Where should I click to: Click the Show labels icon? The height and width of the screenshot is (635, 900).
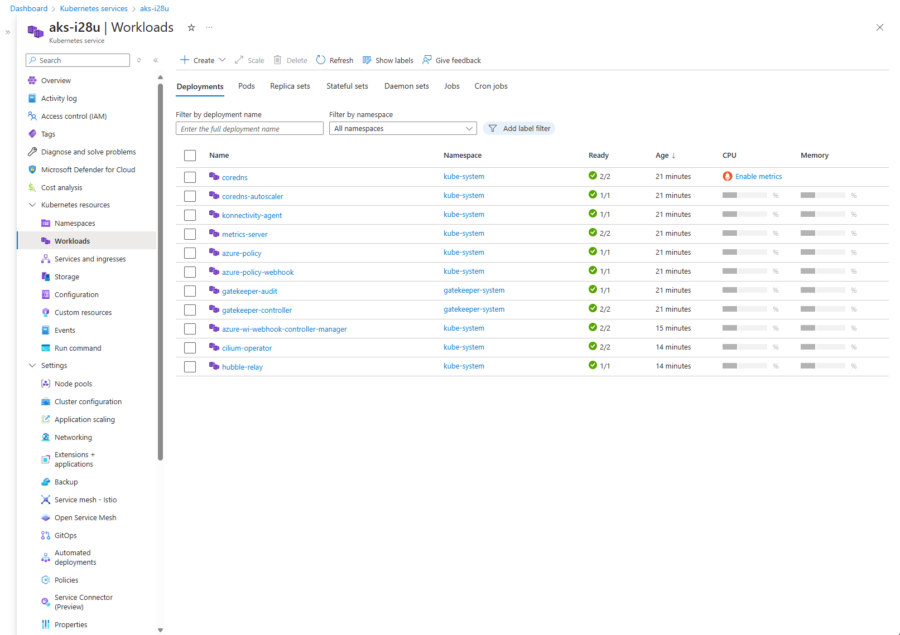tap(367, 60)
